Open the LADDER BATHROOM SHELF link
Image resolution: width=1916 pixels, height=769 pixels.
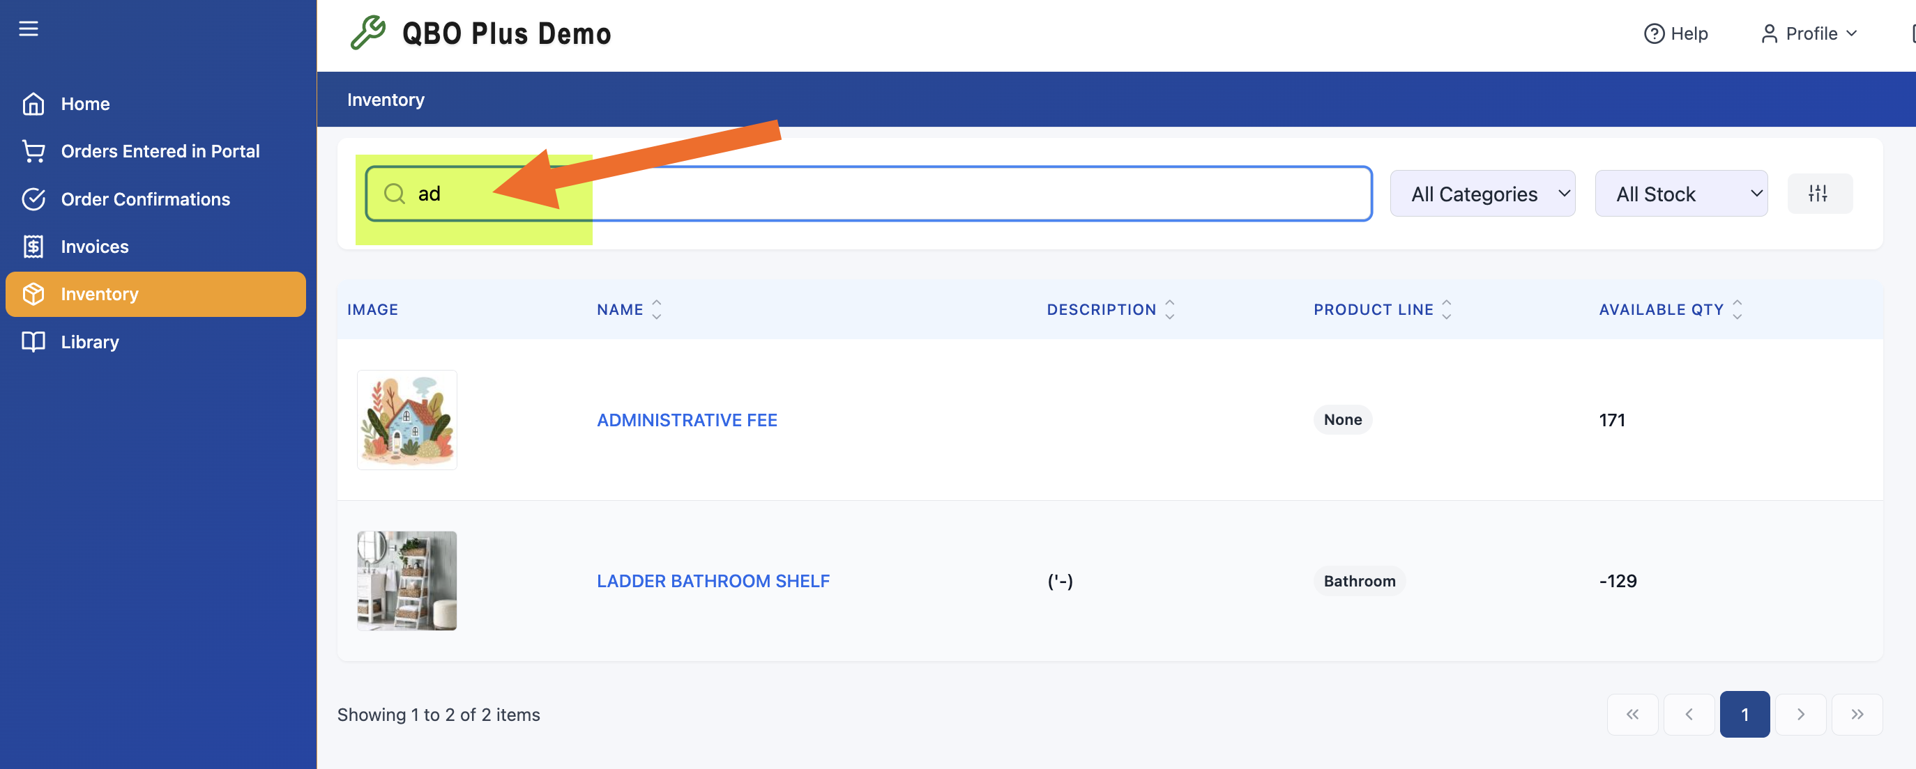coord(713,580)
